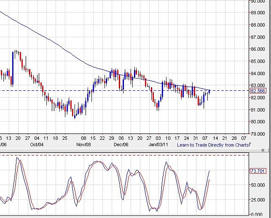
Task: Select the 73.701 indicator value label
Action: [x=258, y=171]
